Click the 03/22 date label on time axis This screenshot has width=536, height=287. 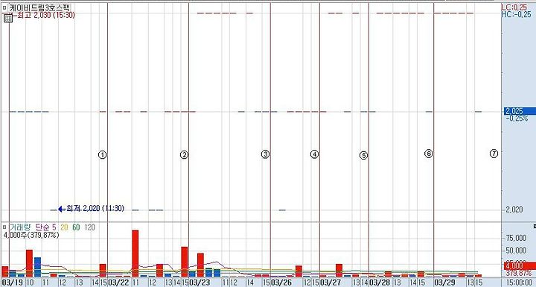point(118,283)
